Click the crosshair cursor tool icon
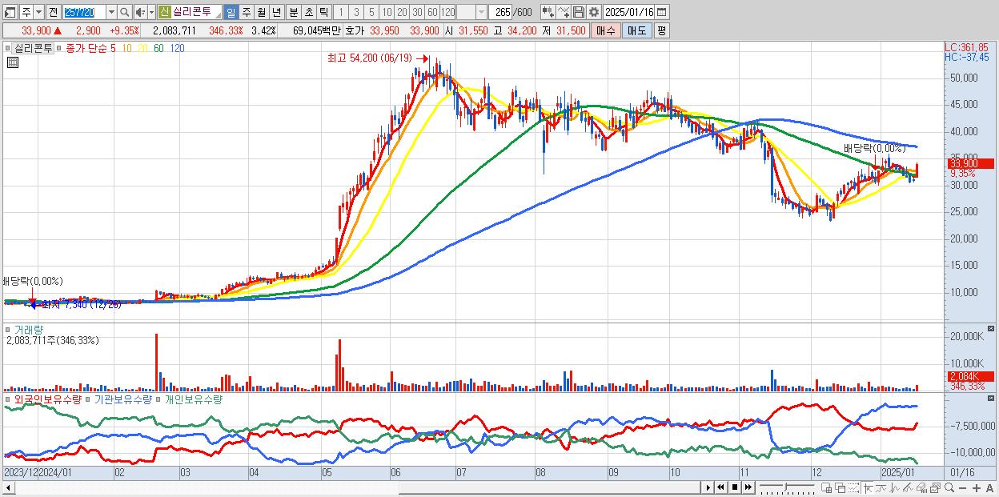This screenshot has width=999, height=497. point(868,487)
